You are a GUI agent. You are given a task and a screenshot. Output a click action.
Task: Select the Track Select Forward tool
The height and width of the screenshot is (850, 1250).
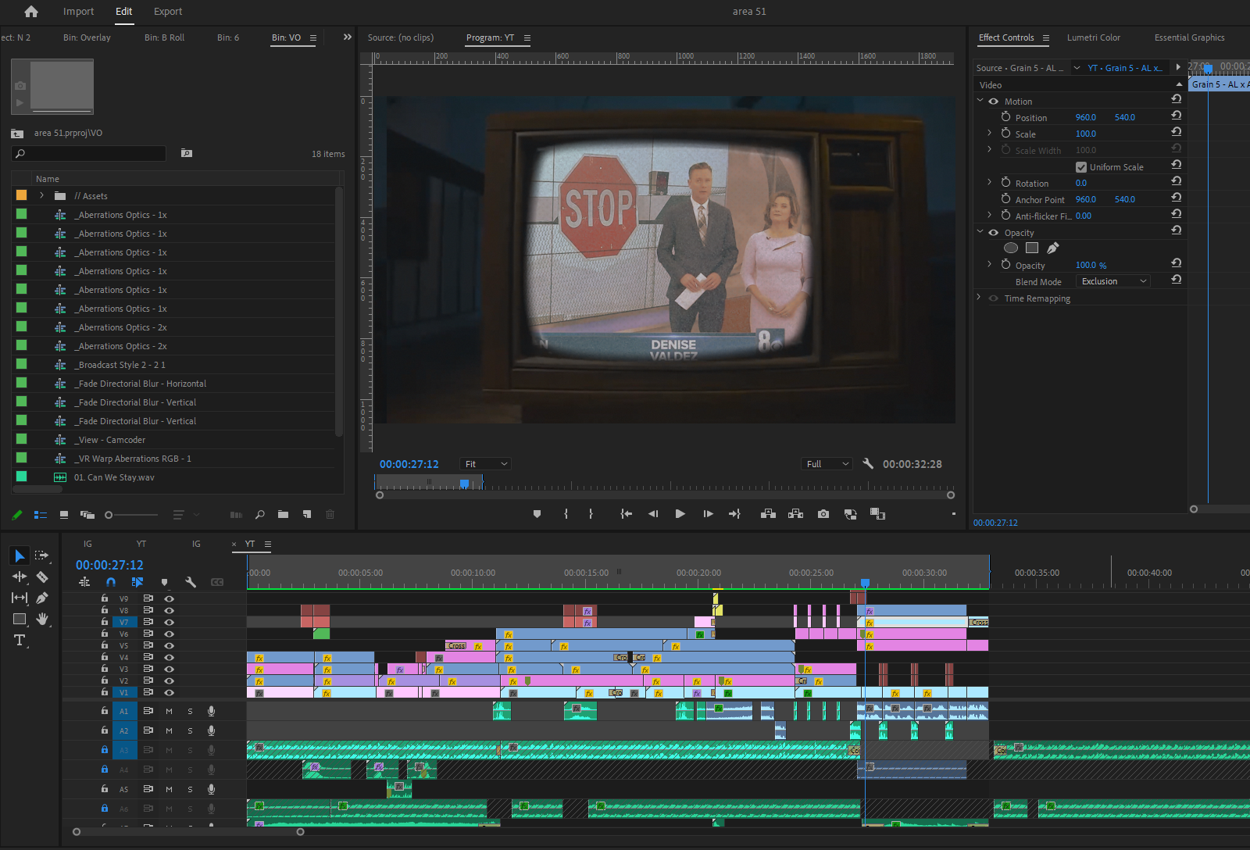pyautogui.click(x=42, y=555)
